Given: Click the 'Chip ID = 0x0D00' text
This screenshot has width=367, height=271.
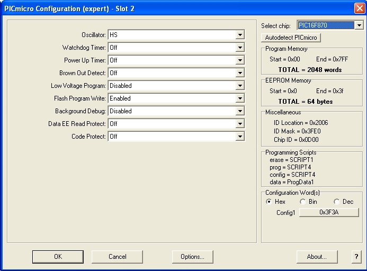Looking at the screenshot, I should point(296,140).
